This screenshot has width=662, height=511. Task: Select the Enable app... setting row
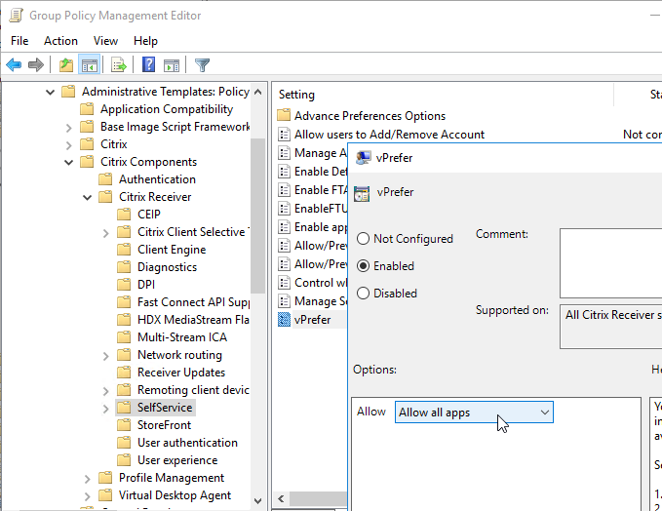point(312,227)
